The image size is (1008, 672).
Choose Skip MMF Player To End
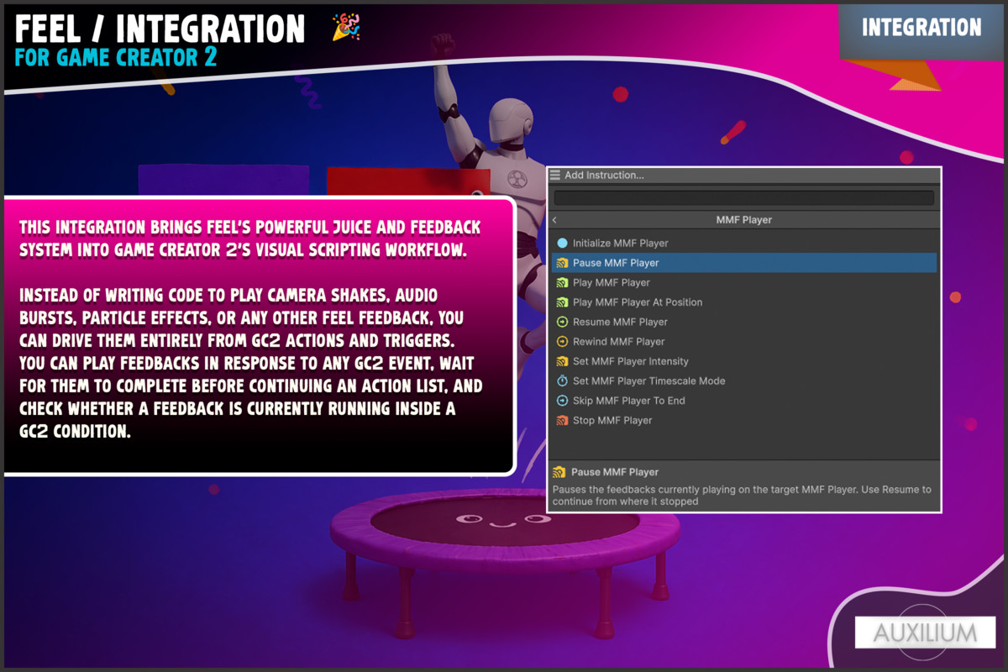[x=744, y=401]
